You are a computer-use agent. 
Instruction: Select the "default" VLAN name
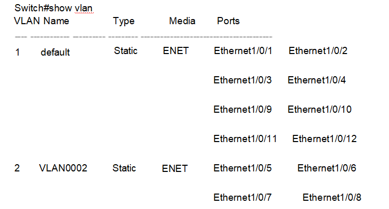click(55, 51)
